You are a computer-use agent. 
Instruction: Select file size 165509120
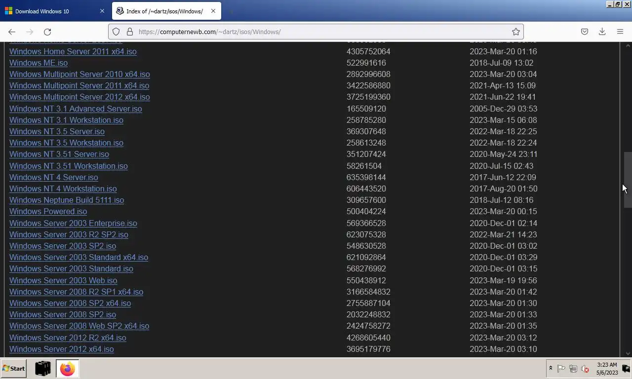click(366, 109)
